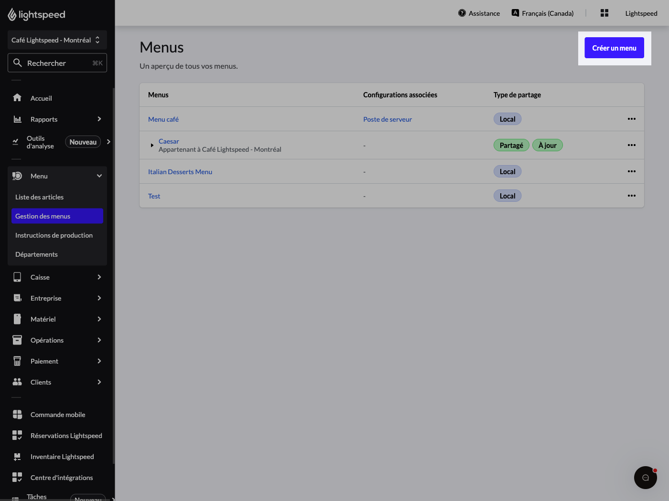Image resolution: width=669 pixels, height=501 pixels.
Task: Click the Assistance question mark icon
Action: pos(462,13)
